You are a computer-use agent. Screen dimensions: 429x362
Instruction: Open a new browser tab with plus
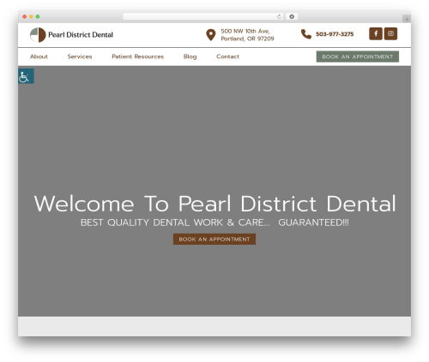407,19
